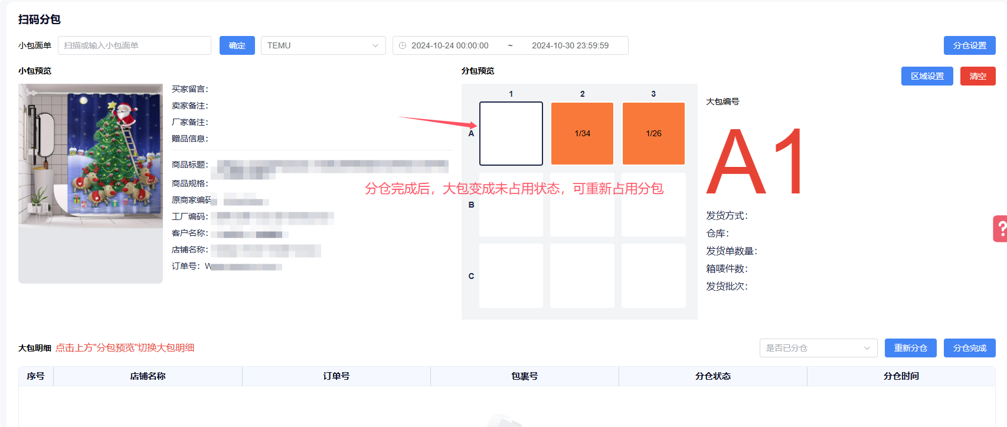Click the large red A1 bin number
The width and height of the screenshot is (1007, 427).
point(755,161)
